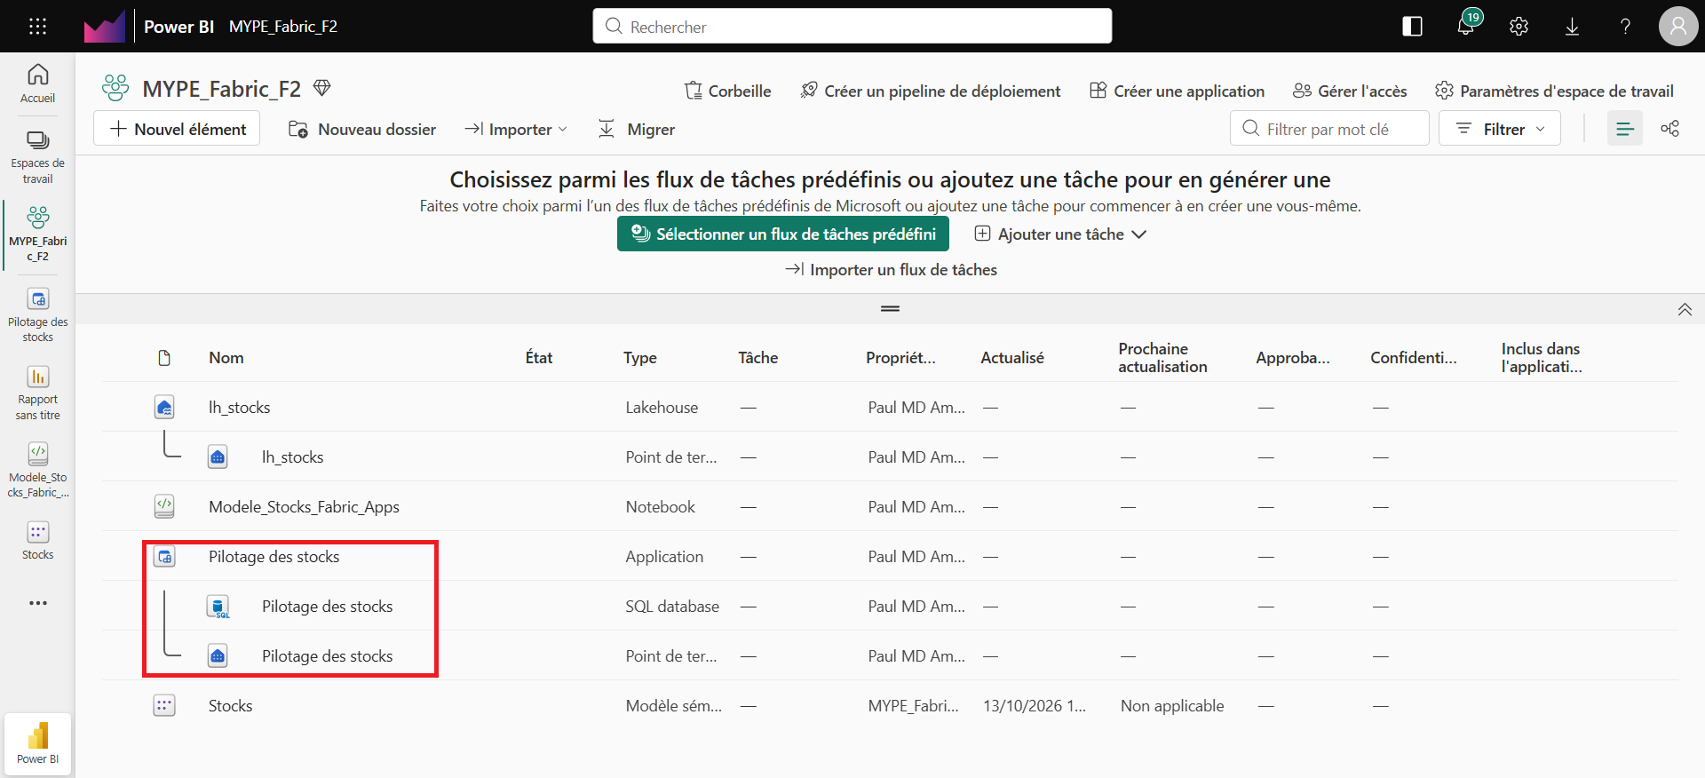Focus the Filtrer par mot clé field

1329,129
